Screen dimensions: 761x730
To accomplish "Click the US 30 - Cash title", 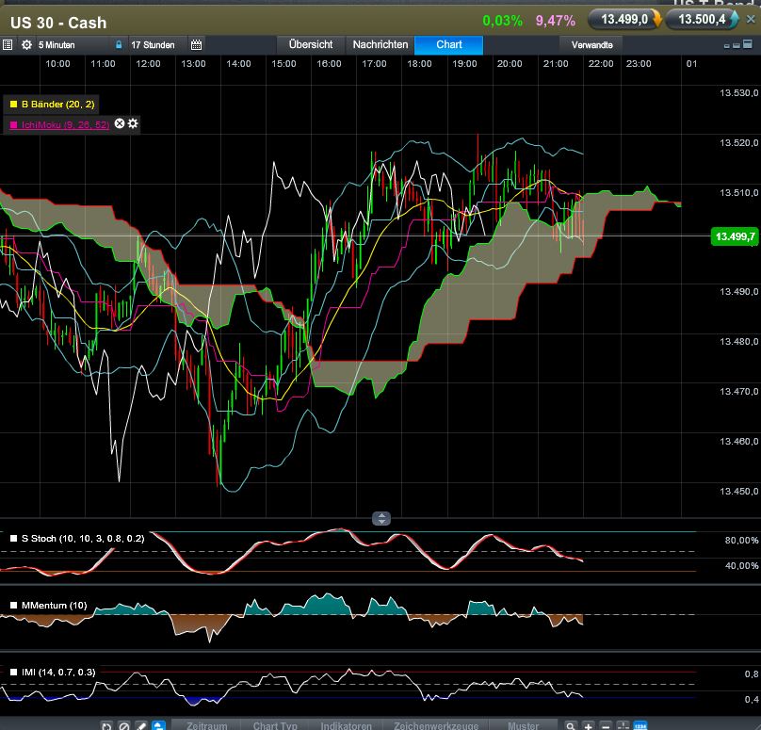I will point(58,23).
